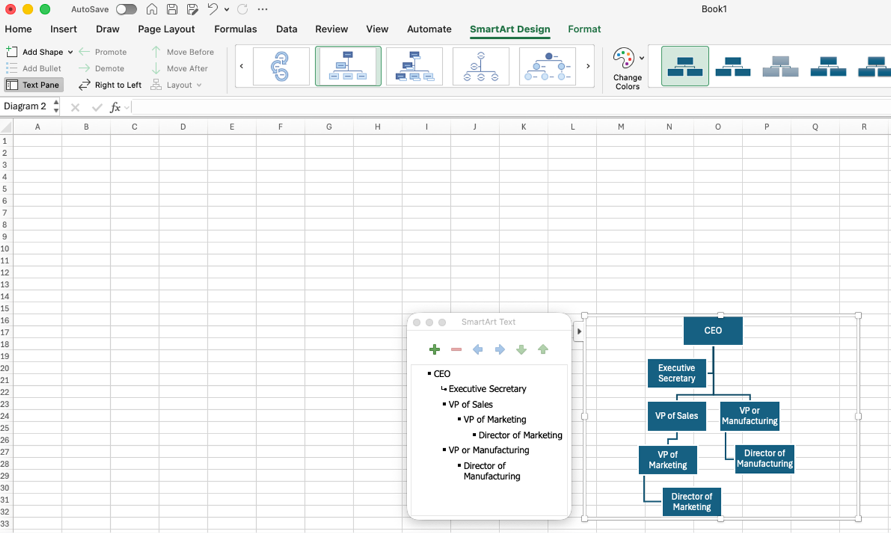This screenshot has width=891, height=533.
Task: Choose the third gray-toned SmartArt style
Action: [780, 66]
